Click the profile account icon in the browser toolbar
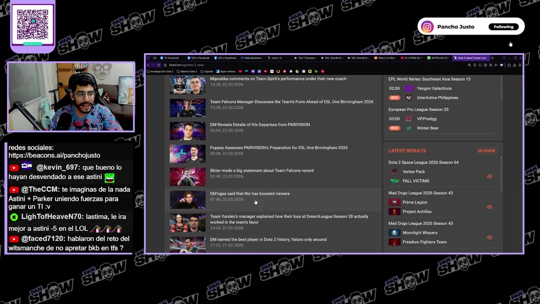 (515, 65)
